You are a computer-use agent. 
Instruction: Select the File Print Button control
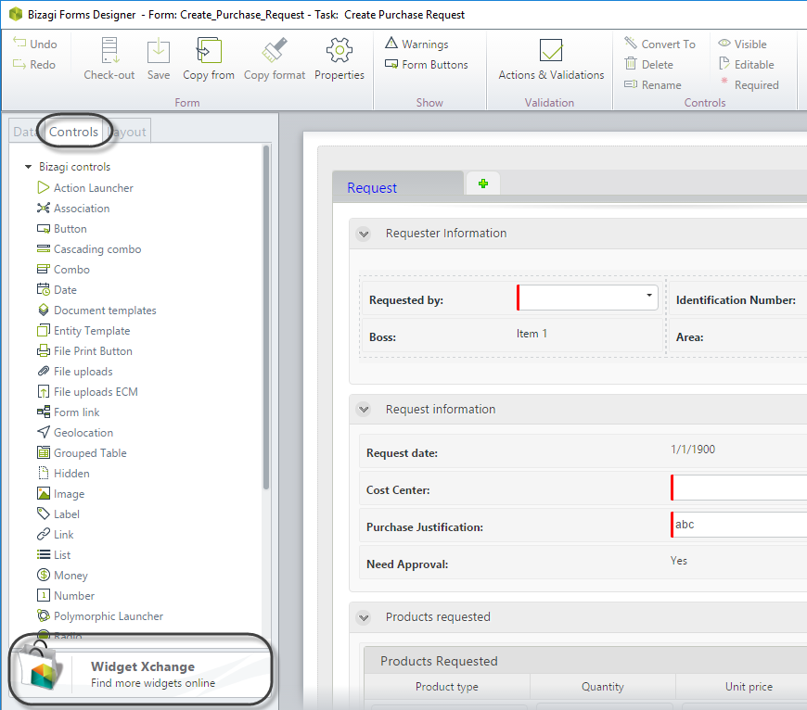pyautogui.click(x=85, y=351)
